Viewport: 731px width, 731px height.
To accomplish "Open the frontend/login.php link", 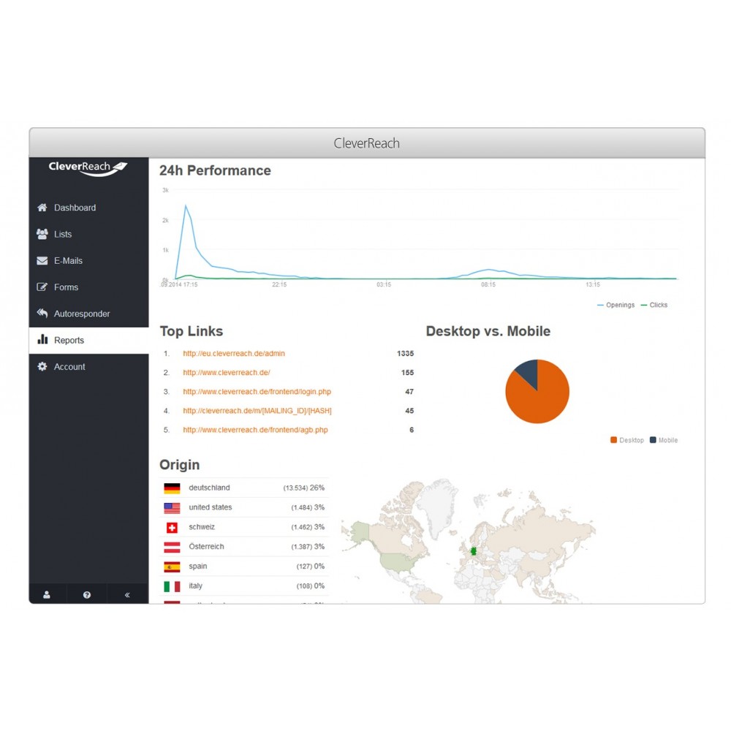I will [257, 392].
